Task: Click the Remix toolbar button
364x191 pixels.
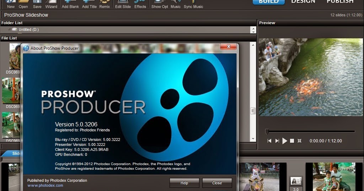Action: point(105,5)
